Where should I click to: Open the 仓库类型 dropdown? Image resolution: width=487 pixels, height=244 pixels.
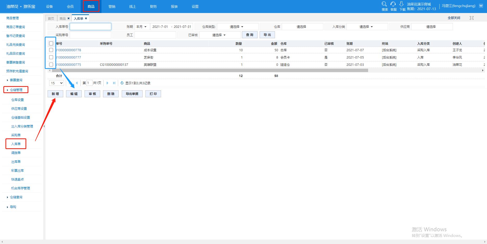[x=238, y=27]
